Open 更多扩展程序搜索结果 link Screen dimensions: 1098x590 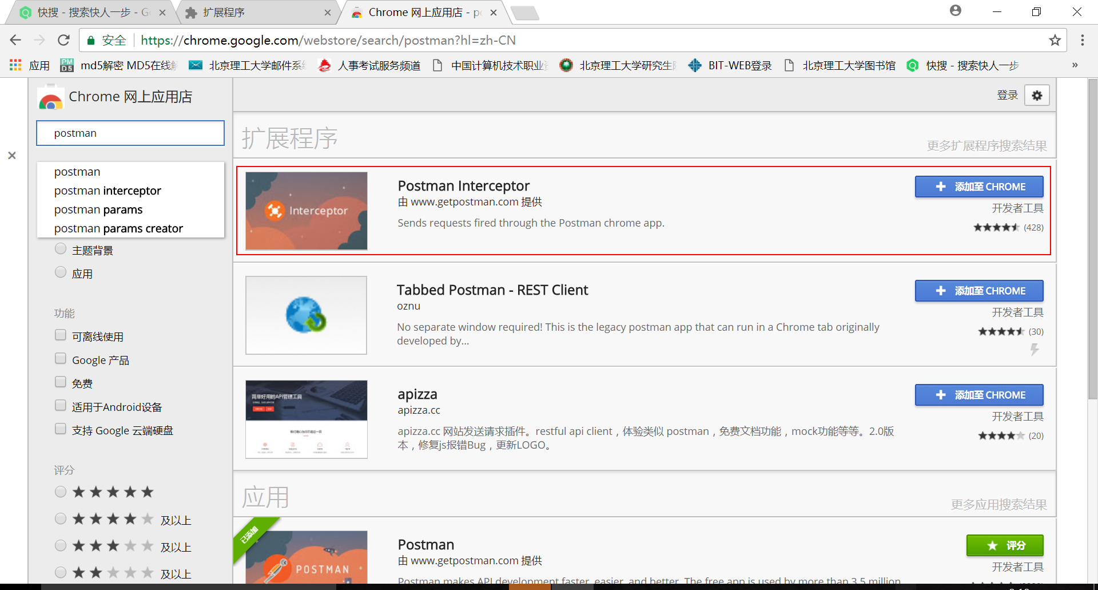point(986,146)
